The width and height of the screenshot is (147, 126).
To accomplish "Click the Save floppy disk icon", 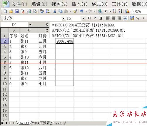I will 17,11.
